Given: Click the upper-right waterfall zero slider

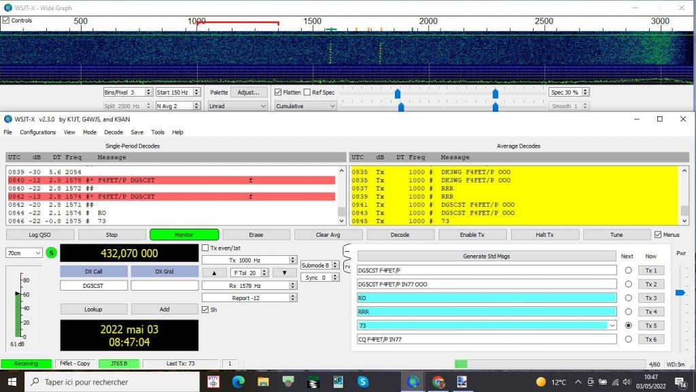Looking at the screenshot, I should click(495, 93).
